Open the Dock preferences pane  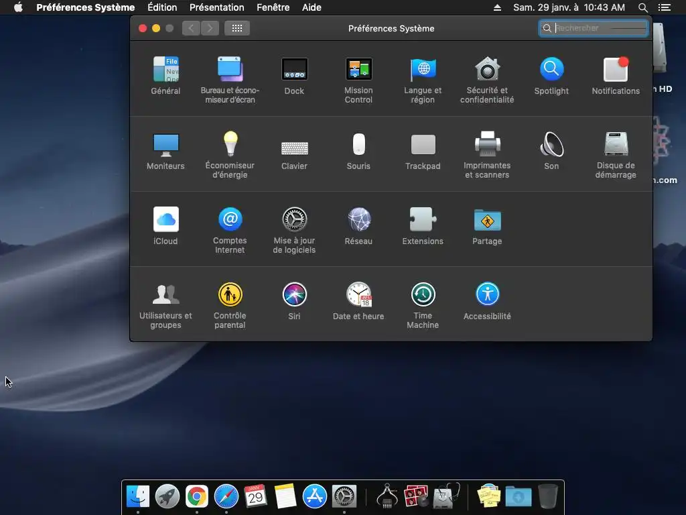click(x=294, y=76)
